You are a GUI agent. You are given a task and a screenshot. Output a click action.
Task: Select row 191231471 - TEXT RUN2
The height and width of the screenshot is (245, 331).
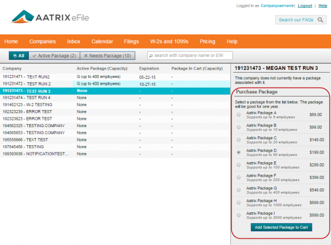click(115, 77)
